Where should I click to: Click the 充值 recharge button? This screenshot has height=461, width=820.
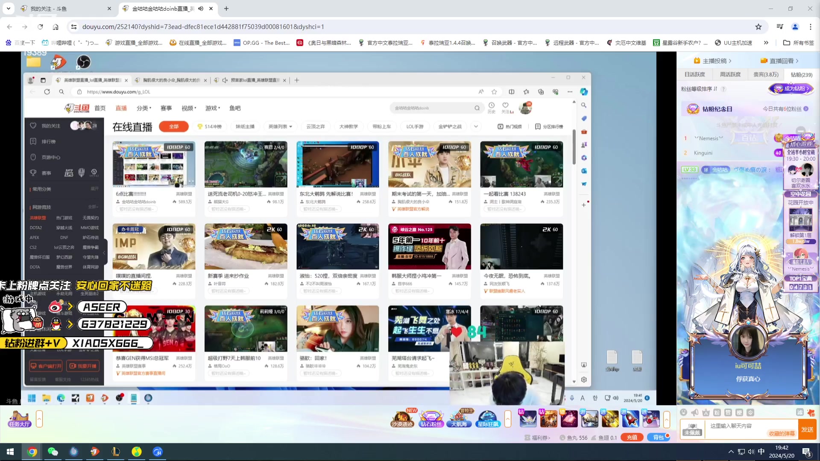tap(632, 438)
